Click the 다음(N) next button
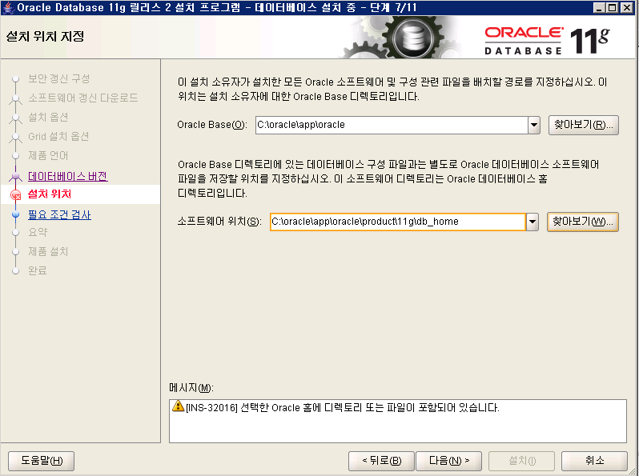Screen dimensions: 639x476 point(448,461)
